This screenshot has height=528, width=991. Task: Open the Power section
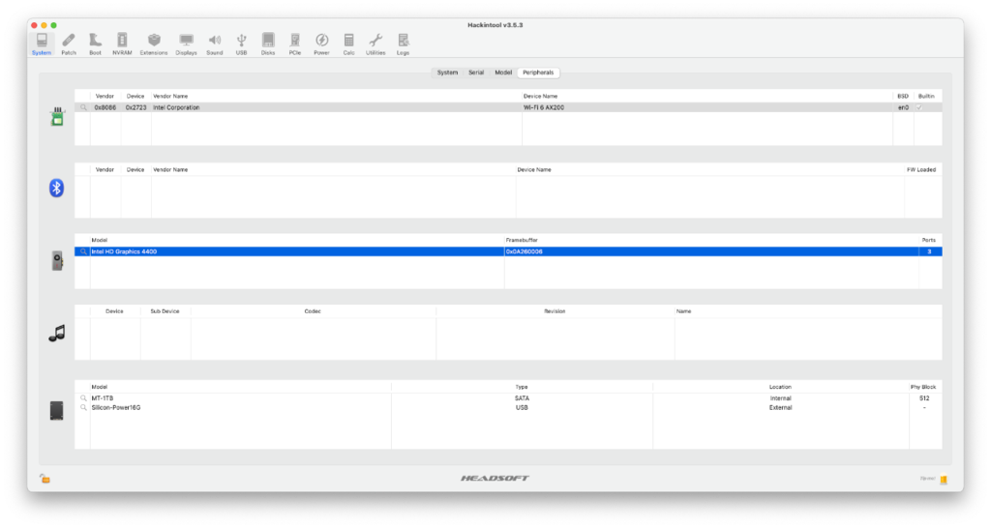321,44
